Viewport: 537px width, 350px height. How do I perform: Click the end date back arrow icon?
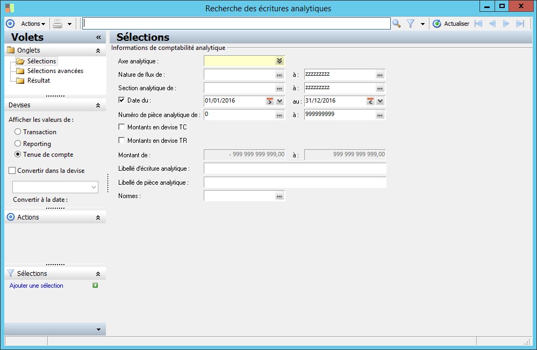370,101
